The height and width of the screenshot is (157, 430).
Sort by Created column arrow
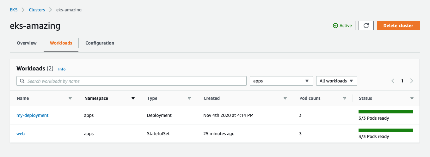(x=285, y=98)
